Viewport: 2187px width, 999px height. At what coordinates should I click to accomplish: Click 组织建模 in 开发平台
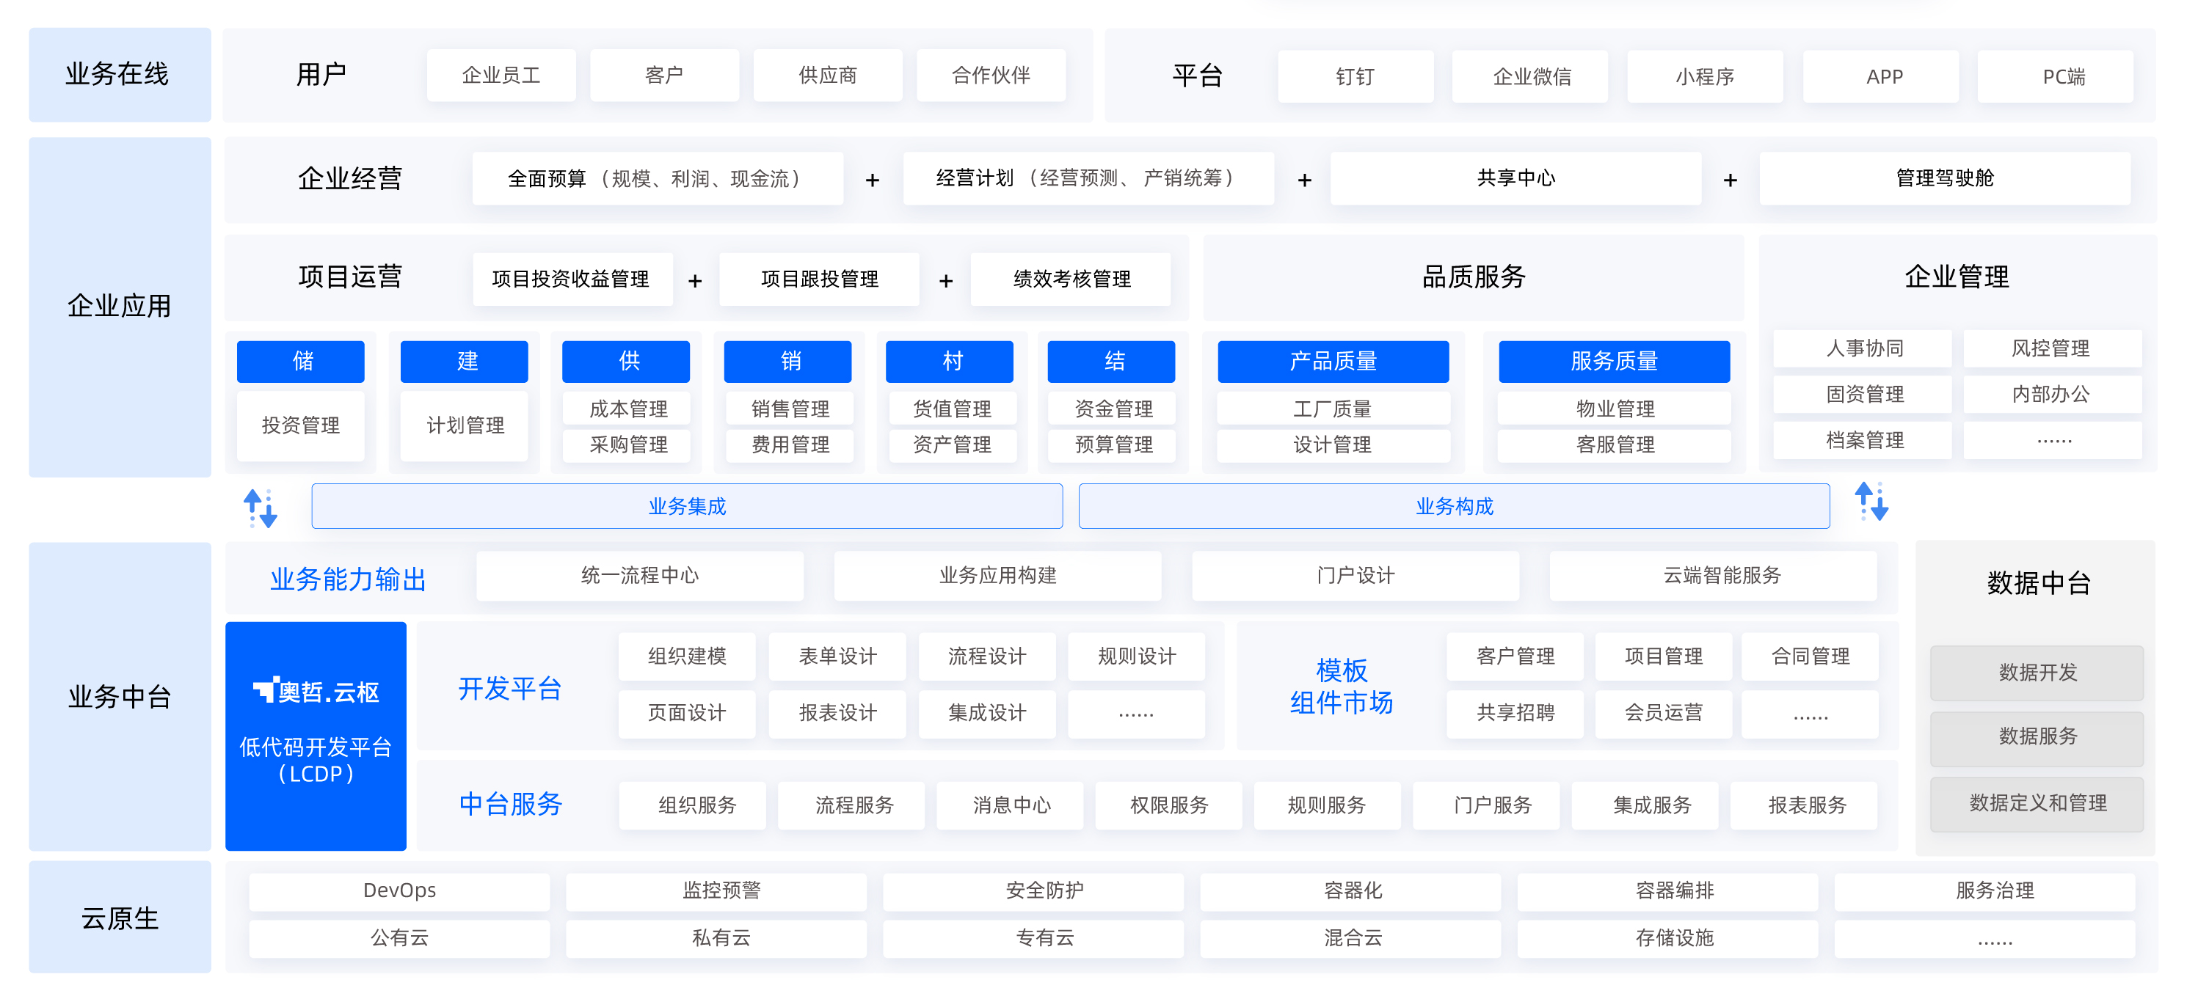pos(687,656)
